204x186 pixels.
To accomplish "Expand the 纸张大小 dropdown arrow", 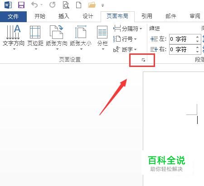I will [81, 49].
